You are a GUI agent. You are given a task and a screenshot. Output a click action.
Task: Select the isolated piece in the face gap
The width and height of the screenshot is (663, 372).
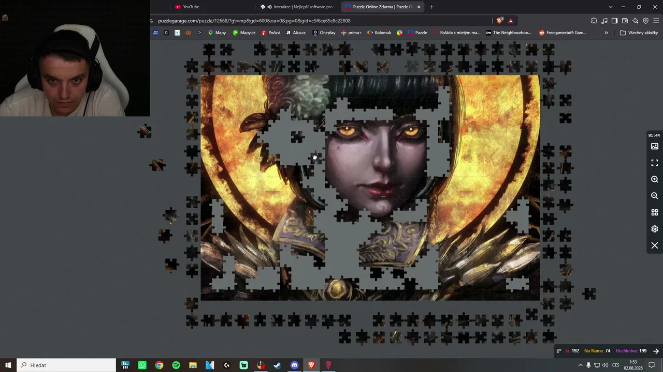click(x=297, y=137)
